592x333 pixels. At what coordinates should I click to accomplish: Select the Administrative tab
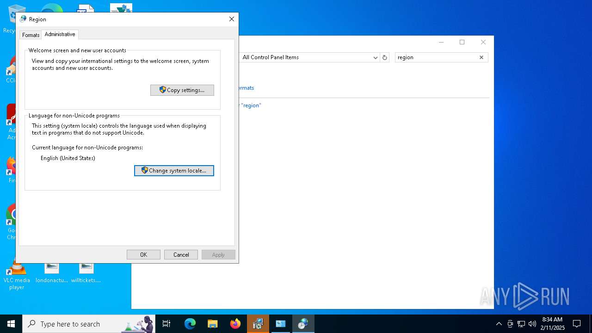click(x=60, y=34)
